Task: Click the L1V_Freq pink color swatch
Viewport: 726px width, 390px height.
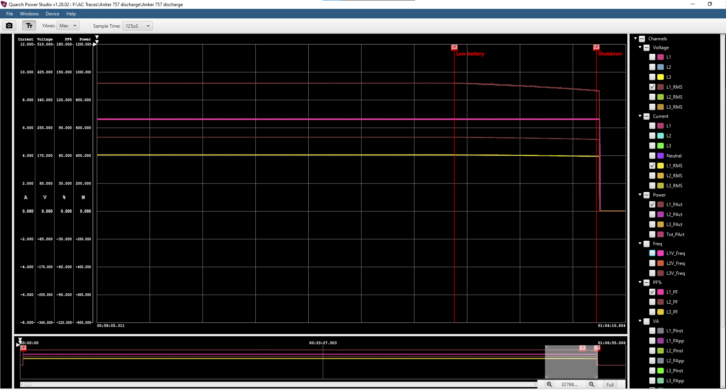Action: (x=660, y=253)
